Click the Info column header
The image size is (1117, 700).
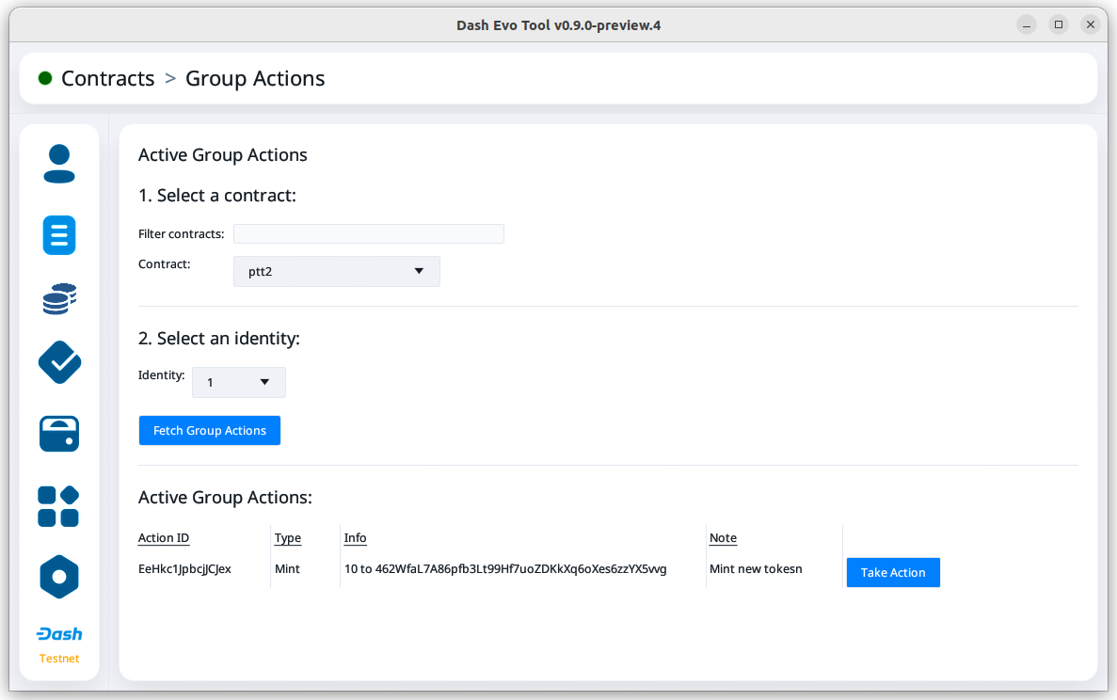point(356,538)
